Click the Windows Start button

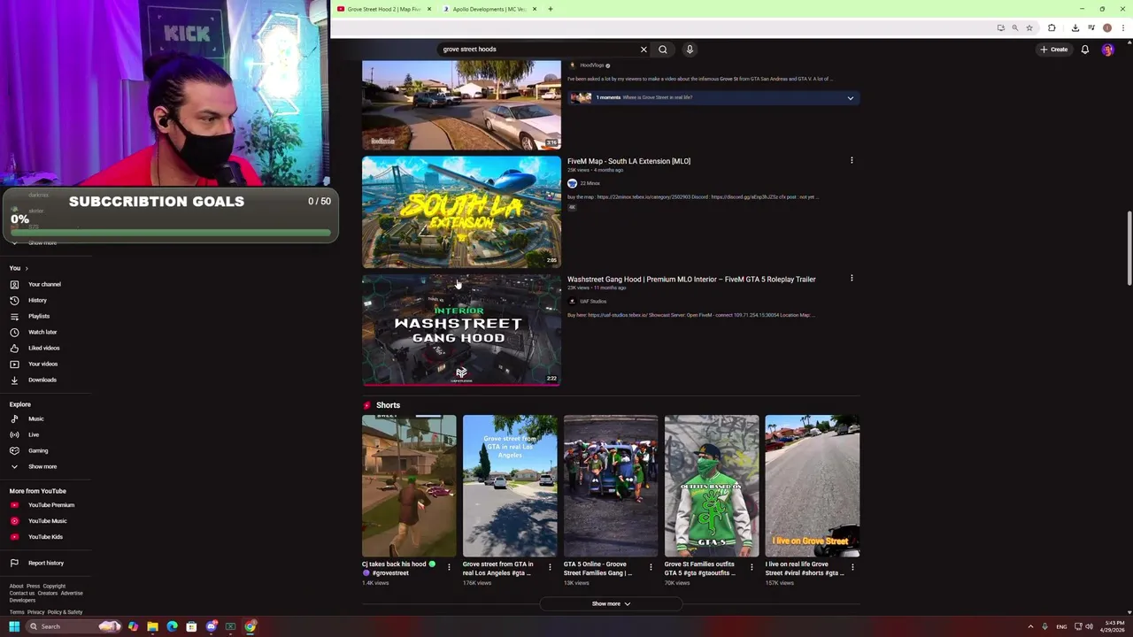coord(14,626)
